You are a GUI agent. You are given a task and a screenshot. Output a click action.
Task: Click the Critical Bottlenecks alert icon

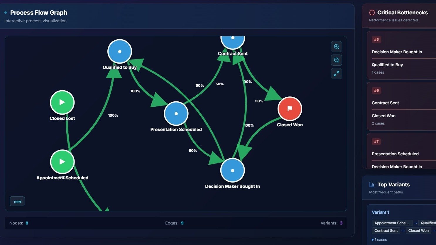click(372, 13)
